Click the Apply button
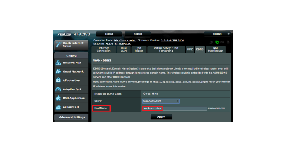Image resolution: width=286 pixels, height=152 pixels. coord(161,117)
